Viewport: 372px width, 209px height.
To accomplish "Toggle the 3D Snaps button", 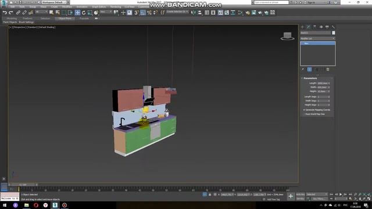I will point(137,13).
